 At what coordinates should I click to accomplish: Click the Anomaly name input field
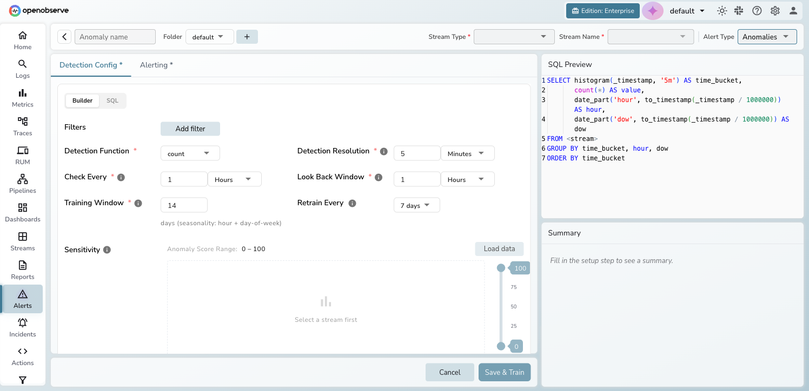pyautogui.click(x=115, y=36)
